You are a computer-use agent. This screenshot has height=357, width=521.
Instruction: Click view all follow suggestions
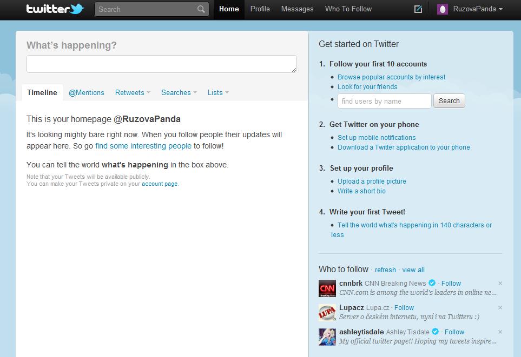coord(413,270)
